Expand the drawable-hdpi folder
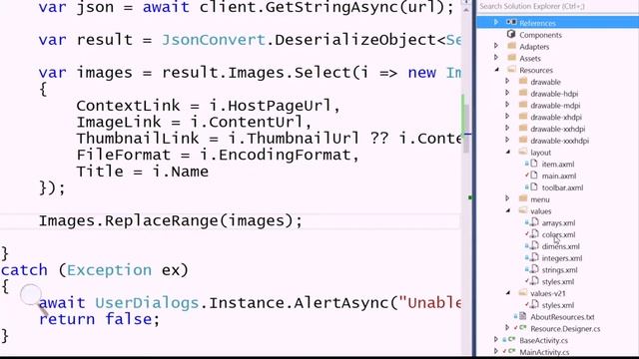639x359 pixels. tap(507, 93)
